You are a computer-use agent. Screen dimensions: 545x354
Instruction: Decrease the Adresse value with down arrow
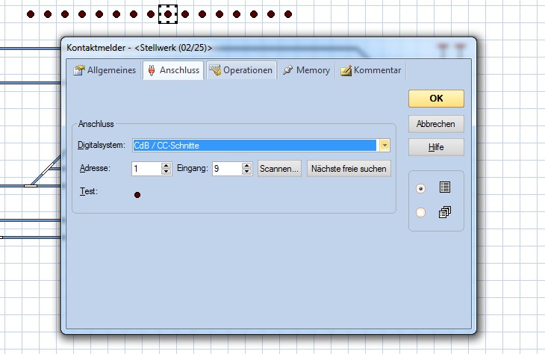[166, 172]
